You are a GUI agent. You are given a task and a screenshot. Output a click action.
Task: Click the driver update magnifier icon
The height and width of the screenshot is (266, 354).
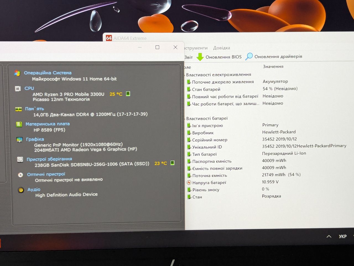[249, 56]
